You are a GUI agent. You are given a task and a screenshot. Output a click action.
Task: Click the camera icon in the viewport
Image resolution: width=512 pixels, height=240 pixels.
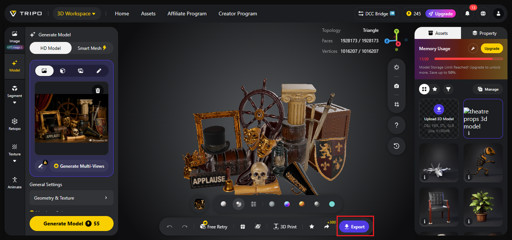pyautogui.click(x=396, y=86)
